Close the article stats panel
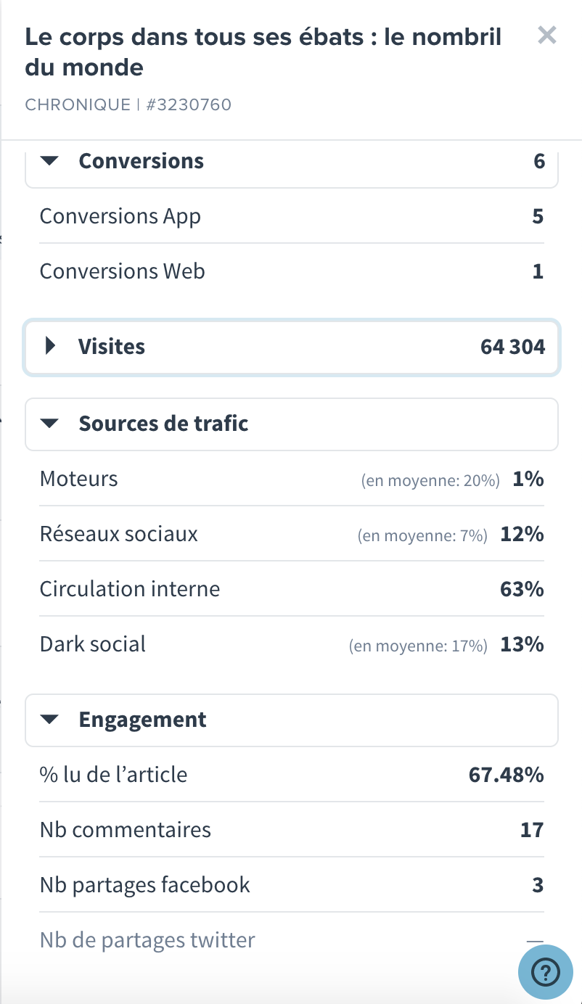Screen dimensions: 582x1004 tap(546, 35)
